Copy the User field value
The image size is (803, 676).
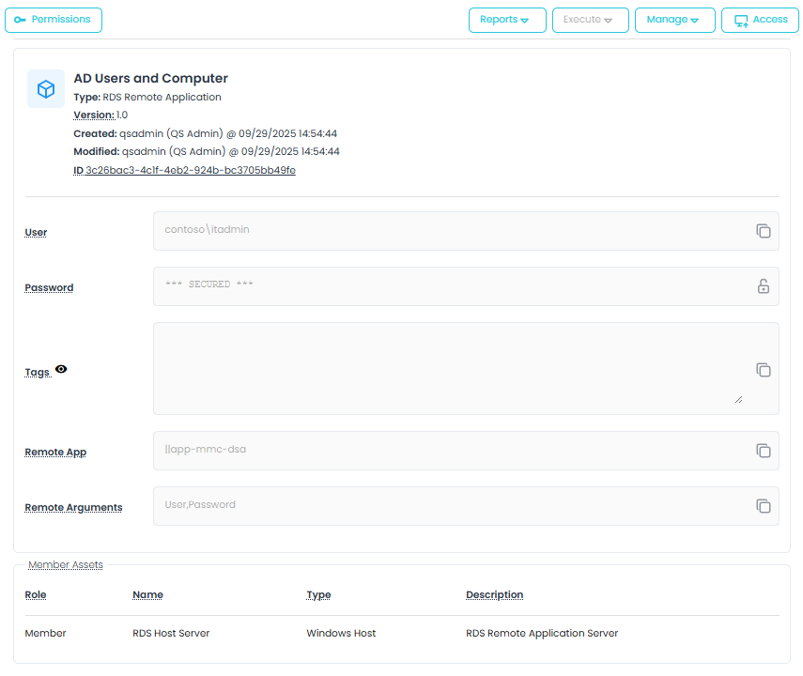pos(764,231)
